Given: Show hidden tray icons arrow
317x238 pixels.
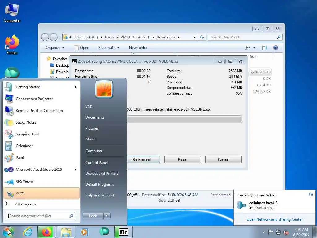Looking at the screenshot, I should click(263, 232).
